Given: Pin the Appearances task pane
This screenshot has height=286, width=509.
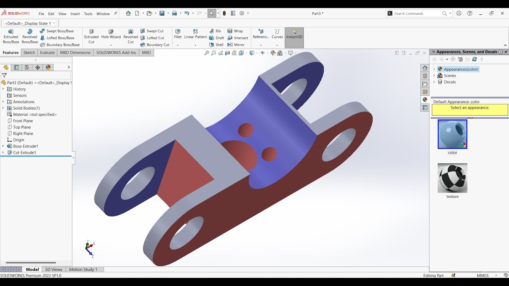Looking at the screenshot, I should pyautogui.click(x=506, y=52).
